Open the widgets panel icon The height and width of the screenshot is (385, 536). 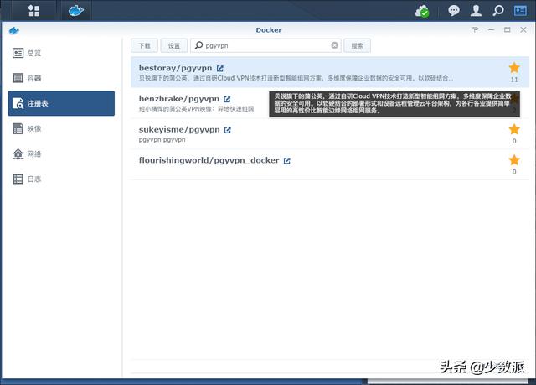click(520, 11)
